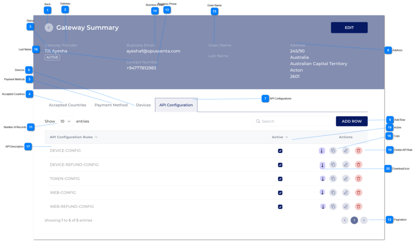Click the TOKEN-CONFIG rule name
Image resolution: width=415 pixels, height=241 pixels.
(65, 179)
